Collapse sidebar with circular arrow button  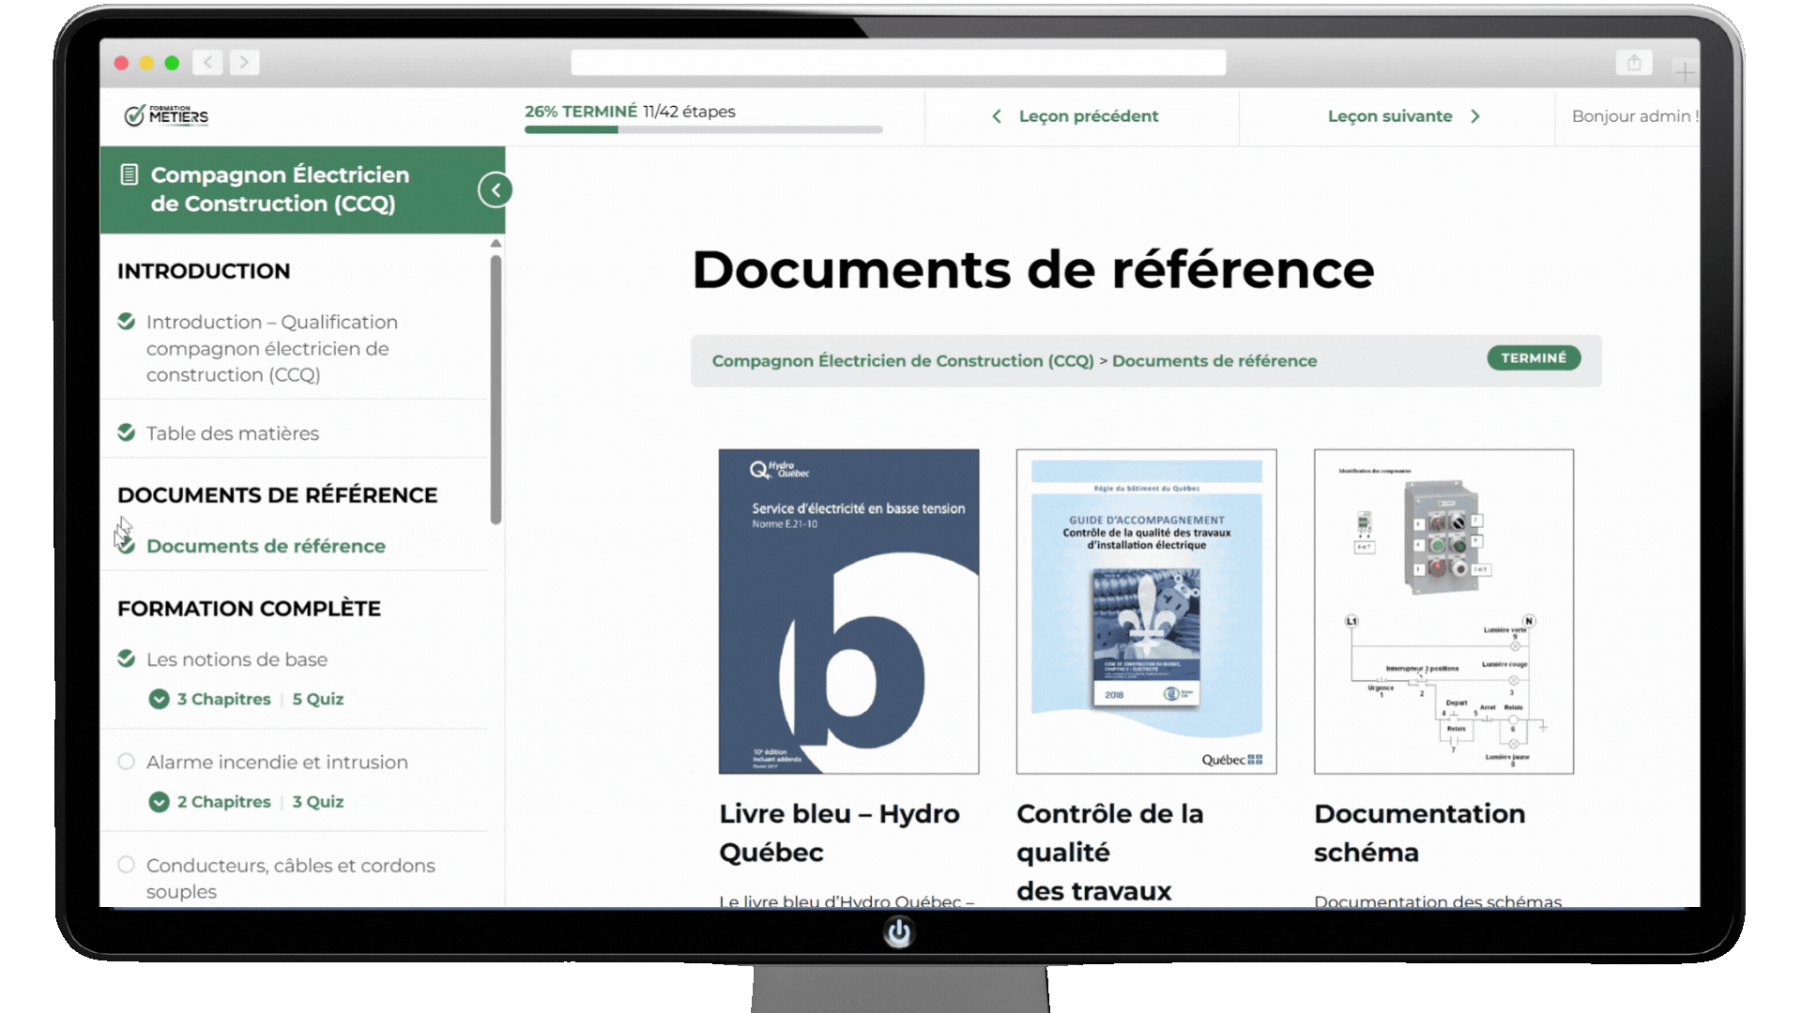(495, 190)
